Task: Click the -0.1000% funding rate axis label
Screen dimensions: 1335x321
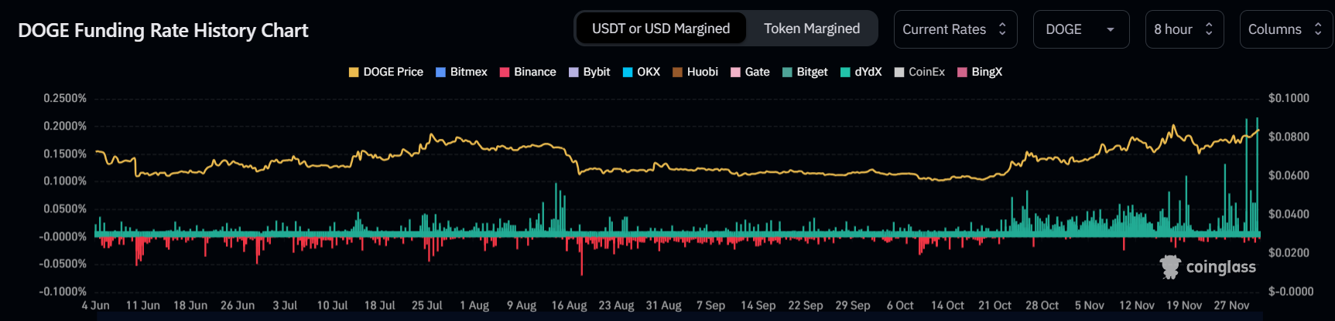Action: click(63, 291)
